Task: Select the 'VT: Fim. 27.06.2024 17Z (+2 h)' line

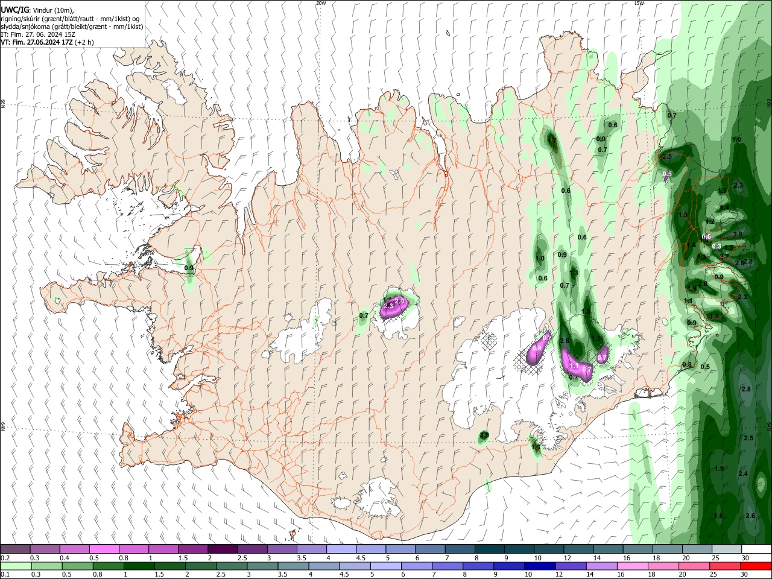Action: [47, 42]
